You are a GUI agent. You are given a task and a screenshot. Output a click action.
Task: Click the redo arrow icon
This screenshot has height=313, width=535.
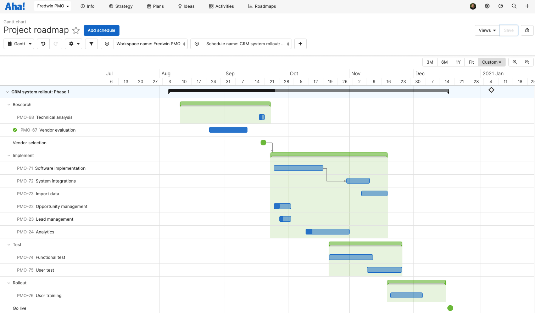click(56, 44)
